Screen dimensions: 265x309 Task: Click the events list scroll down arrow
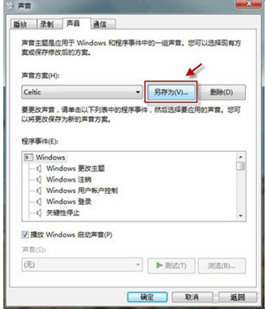point(240,216)
